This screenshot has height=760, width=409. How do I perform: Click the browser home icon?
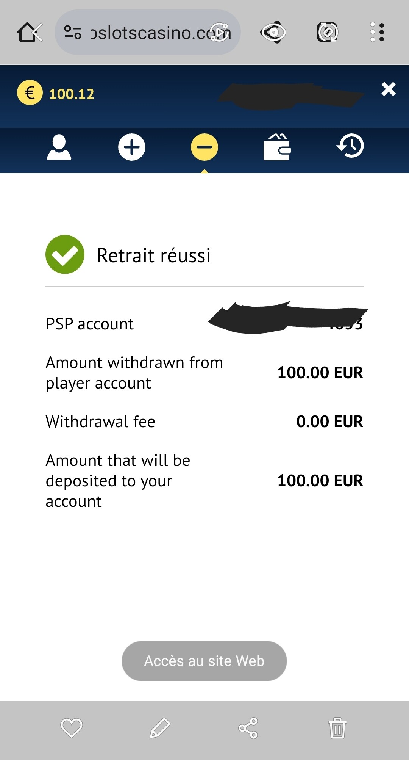30,32
